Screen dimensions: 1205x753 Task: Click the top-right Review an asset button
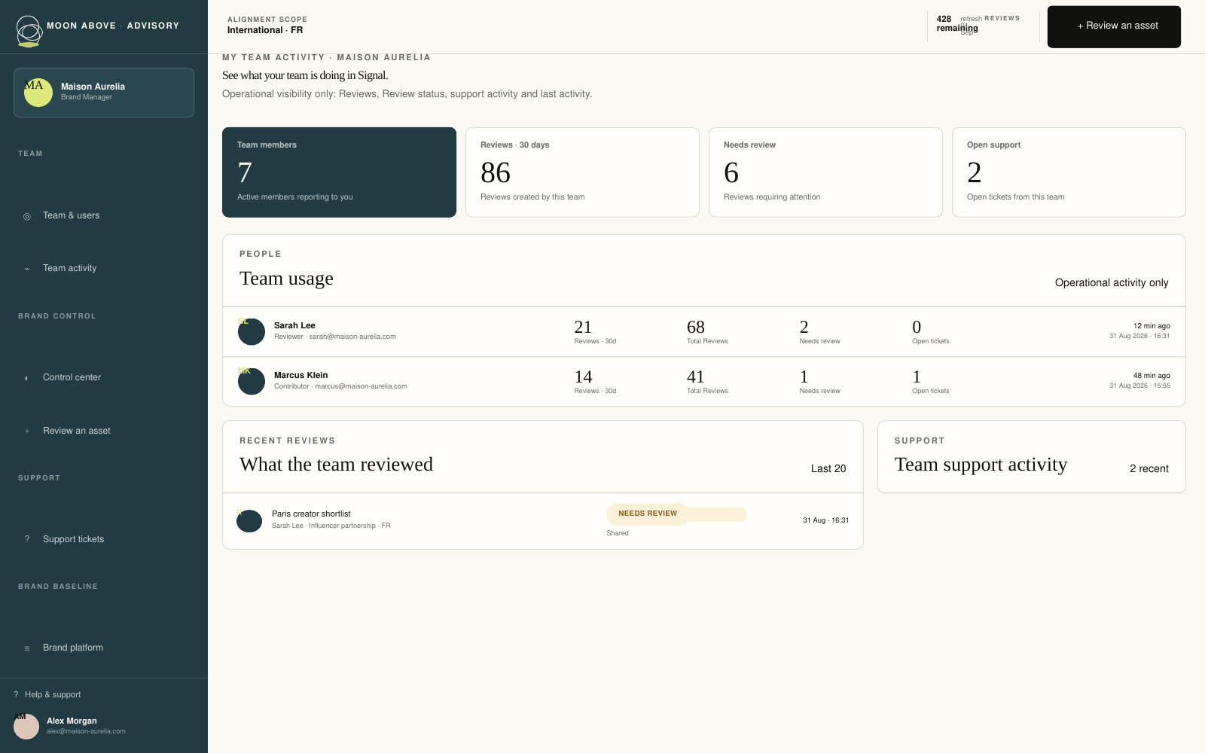(x=1114, y=26)
